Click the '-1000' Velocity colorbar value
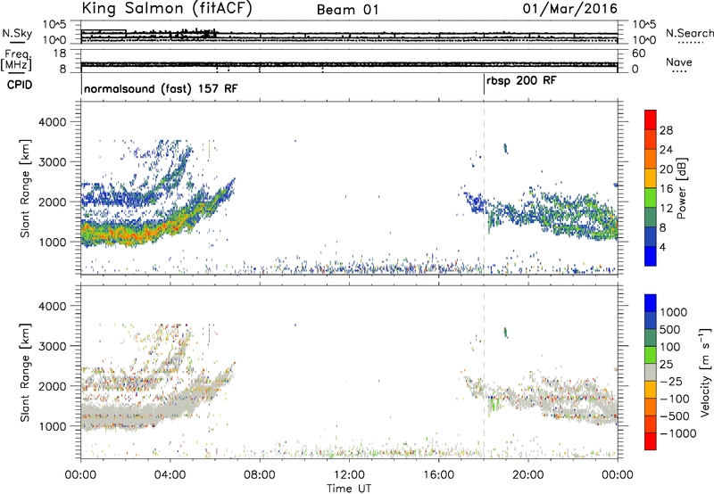The image size is (714, 494). click(x=677, y=433)
